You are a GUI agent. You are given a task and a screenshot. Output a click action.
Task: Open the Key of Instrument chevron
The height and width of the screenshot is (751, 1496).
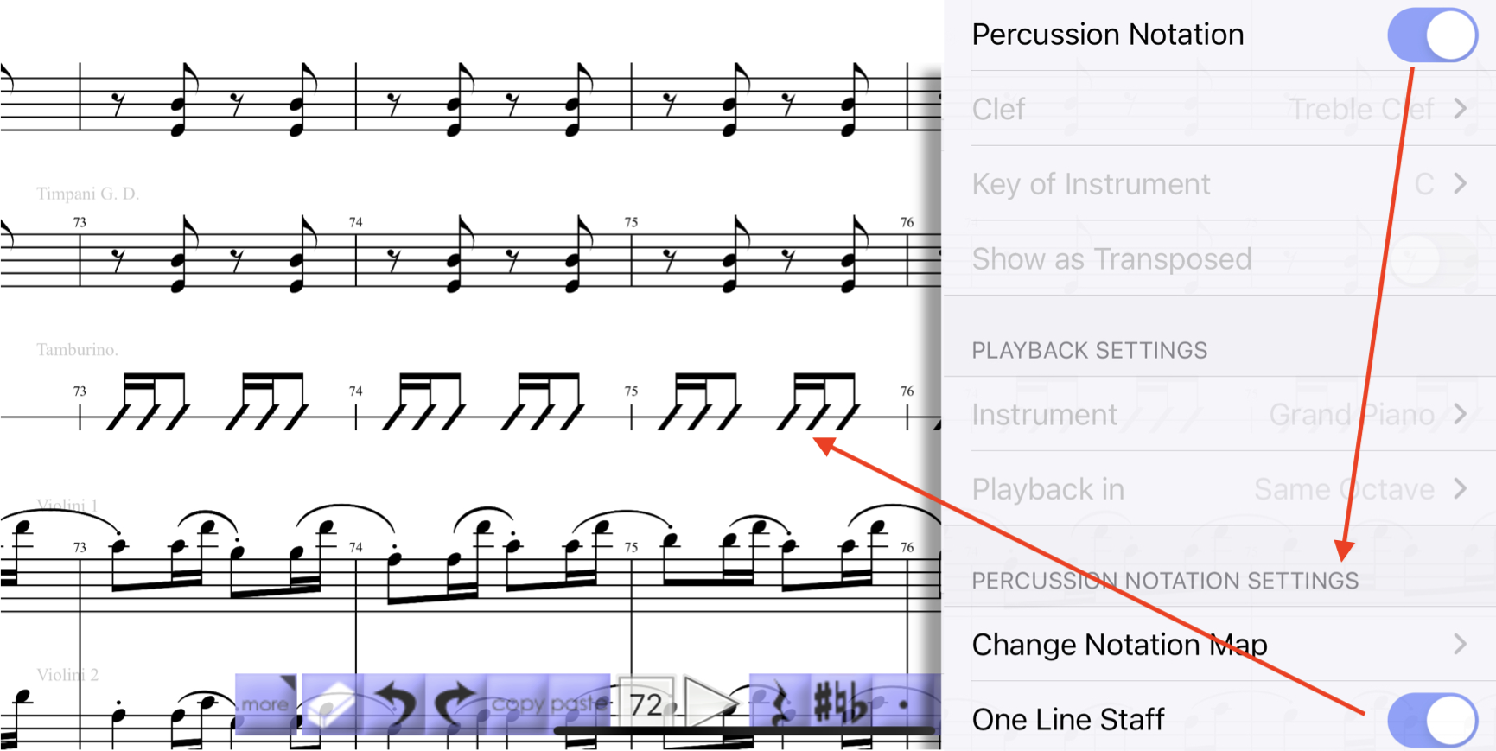pos(1460,184)
